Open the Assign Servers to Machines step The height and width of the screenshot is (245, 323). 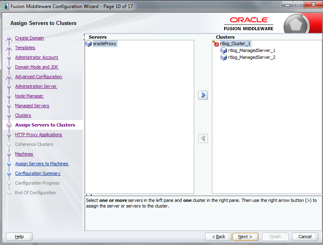42,164
